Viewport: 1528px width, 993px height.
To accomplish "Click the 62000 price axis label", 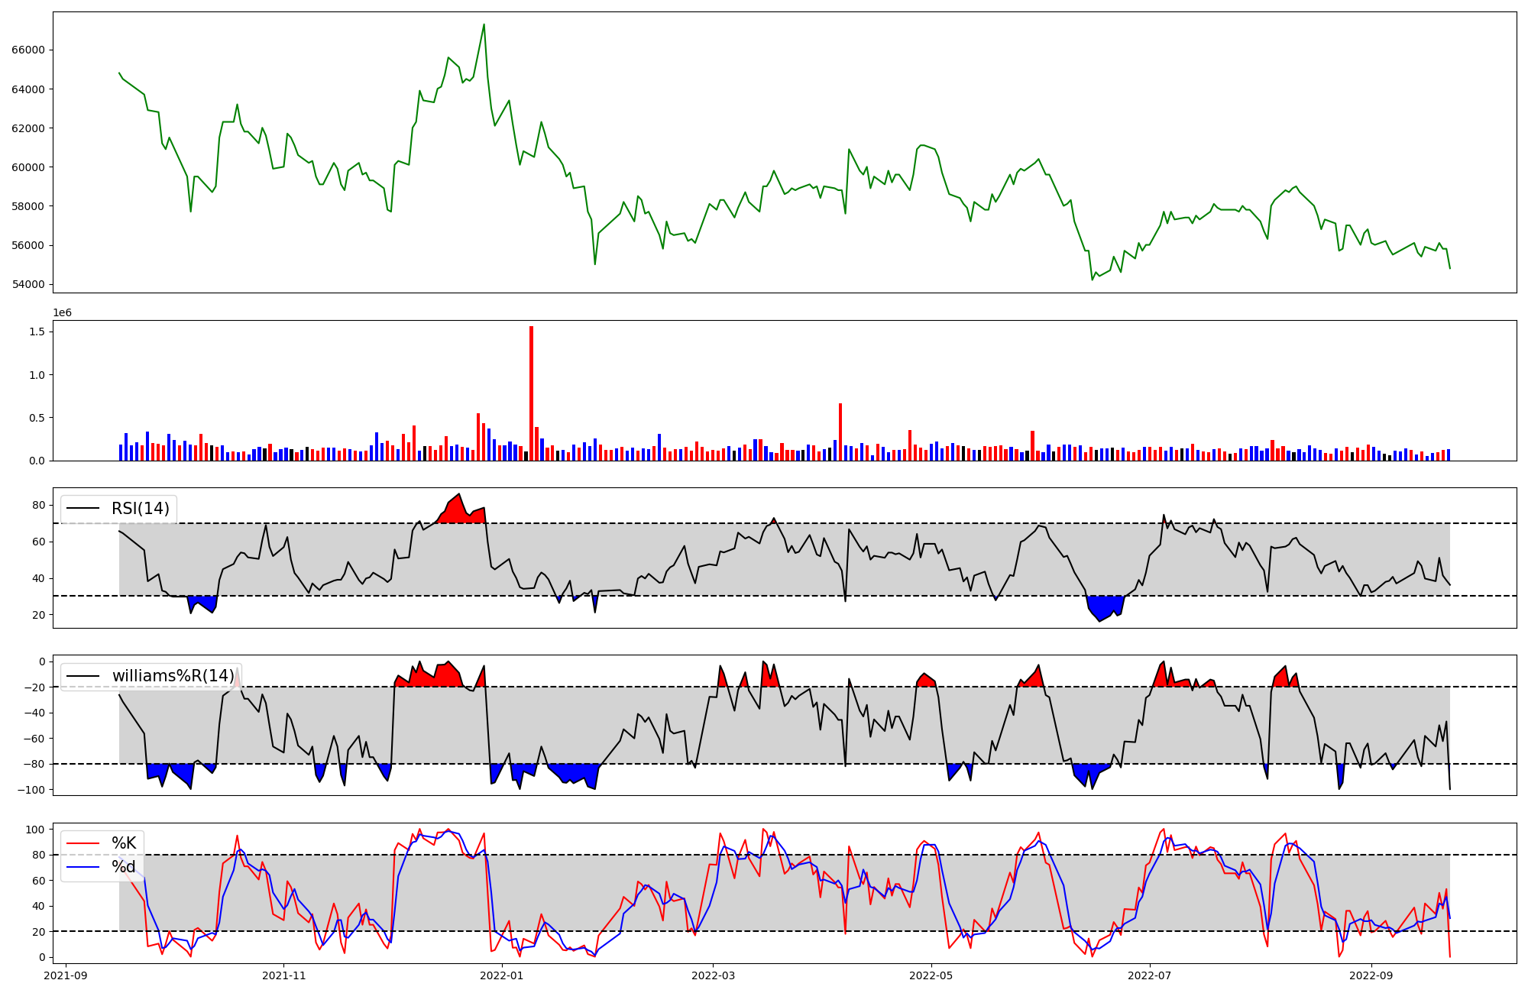I will tap(30, 128).
